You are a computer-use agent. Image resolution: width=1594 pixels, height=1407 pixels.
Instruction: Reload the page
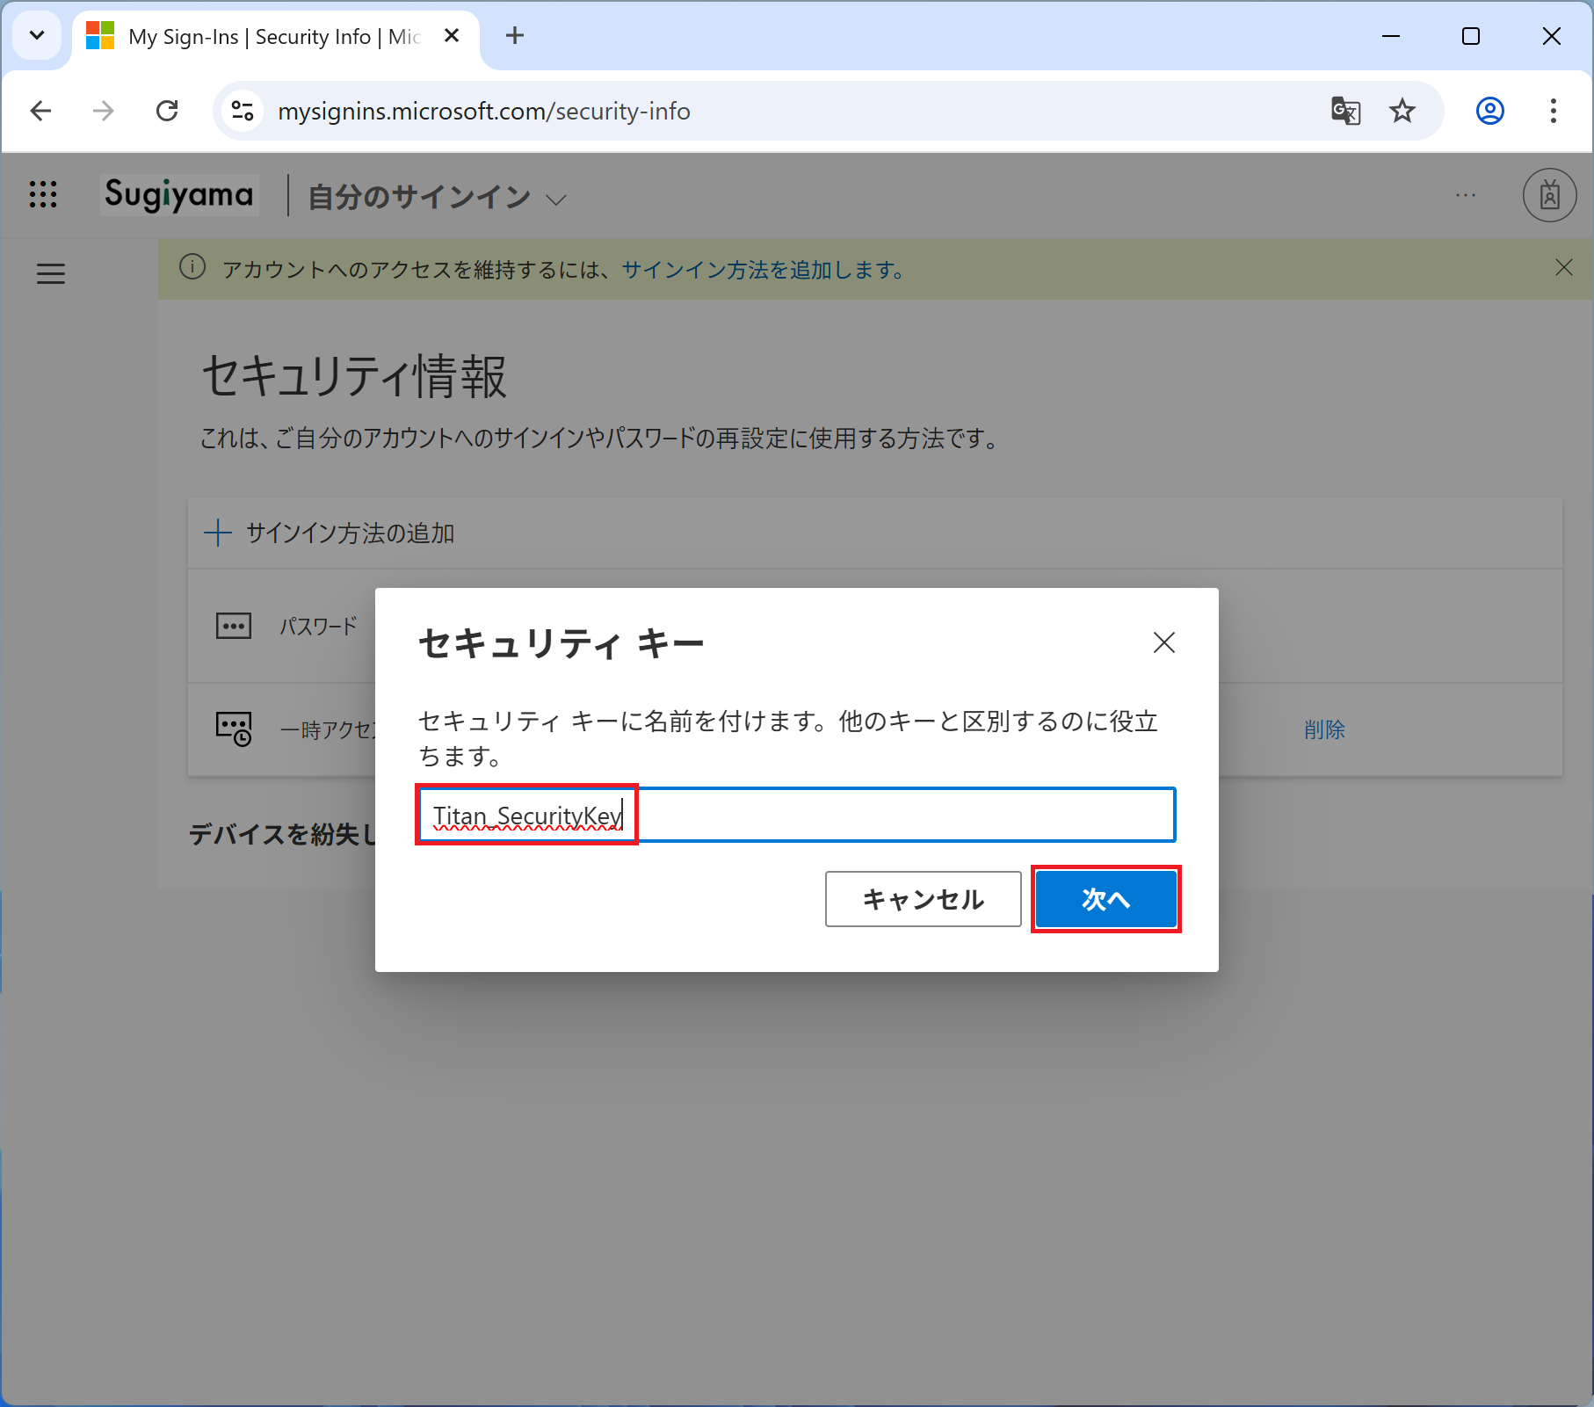point(167,112)
